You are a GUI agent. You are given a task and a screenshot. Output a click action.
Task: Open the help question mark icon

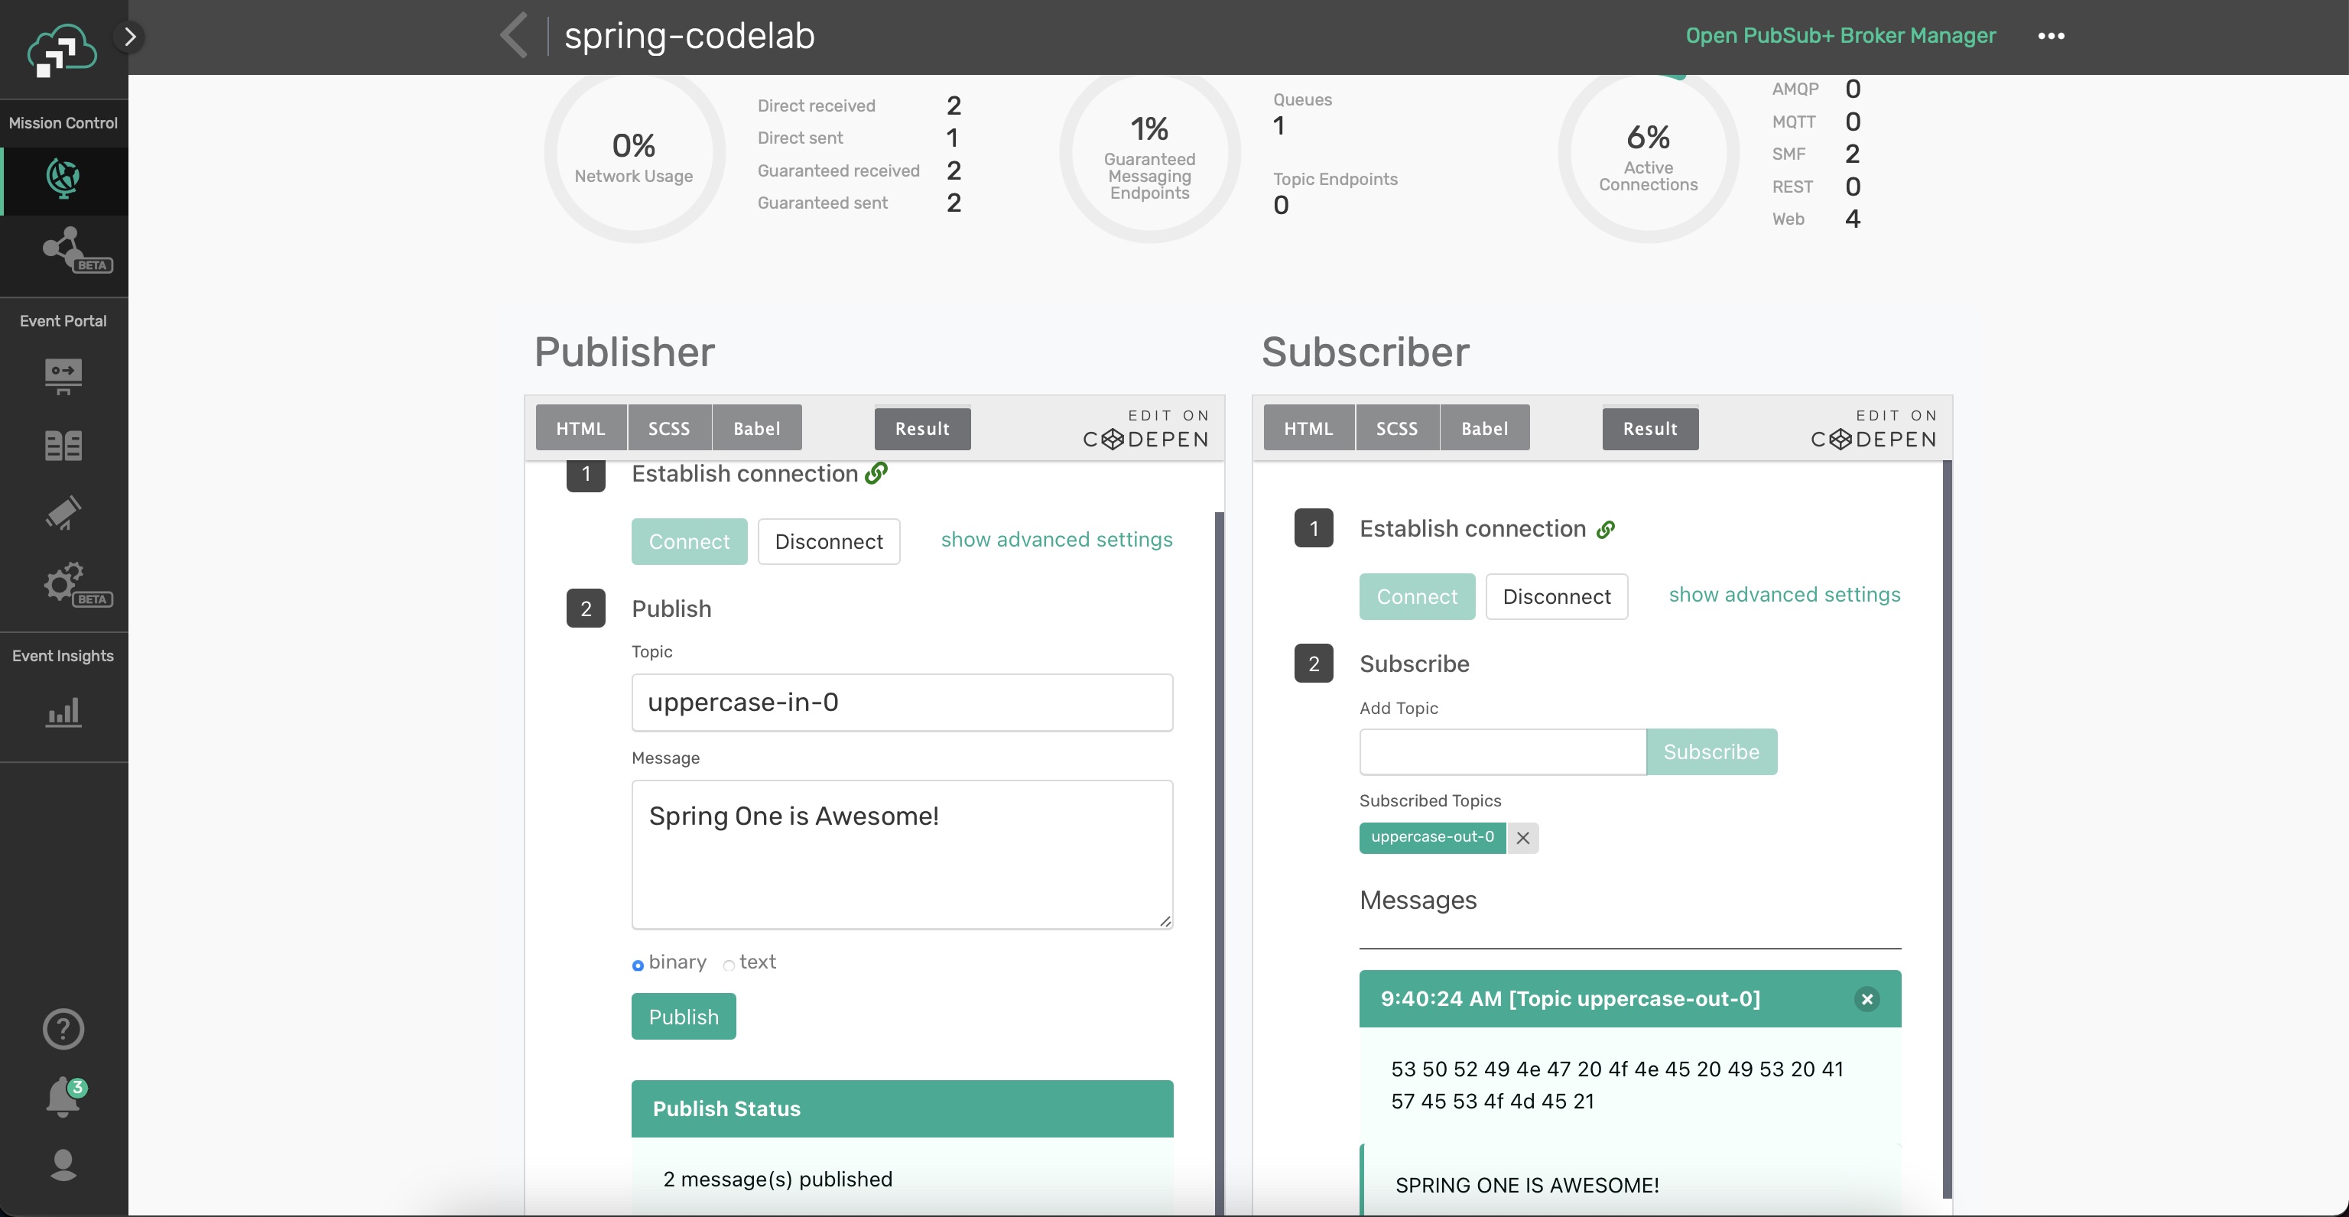pos(63,1028)
